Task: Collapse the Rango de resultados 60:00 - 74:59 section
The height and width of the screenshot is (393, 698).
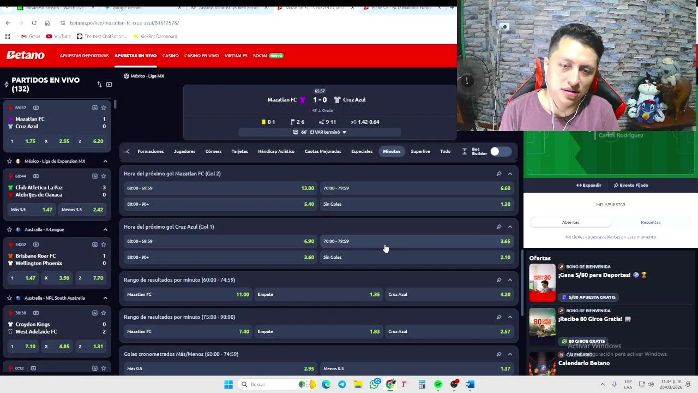Action: pyautogui.click(x=510, y=279)
